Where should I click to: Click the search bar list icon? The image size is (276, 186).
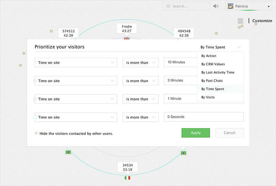pos(168,6)
